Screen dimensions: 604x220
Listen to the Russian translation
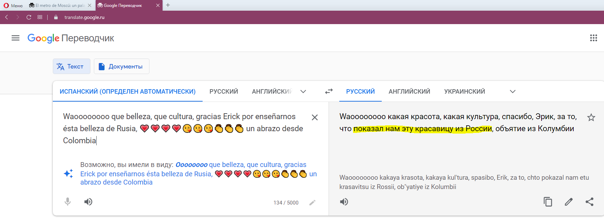(x=344, y=202)
